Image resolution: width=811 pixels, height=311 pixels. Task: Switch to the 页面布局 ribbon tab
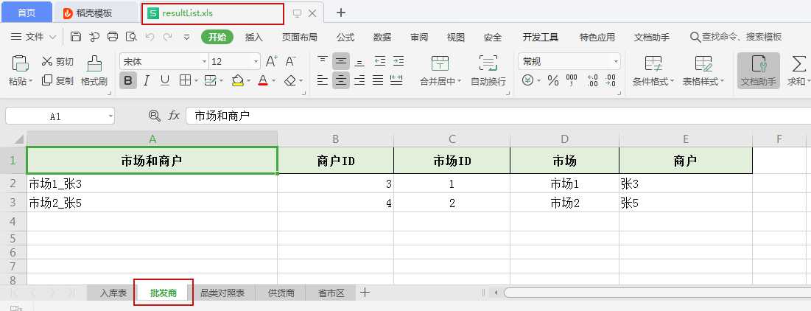[x=300, y=38]
